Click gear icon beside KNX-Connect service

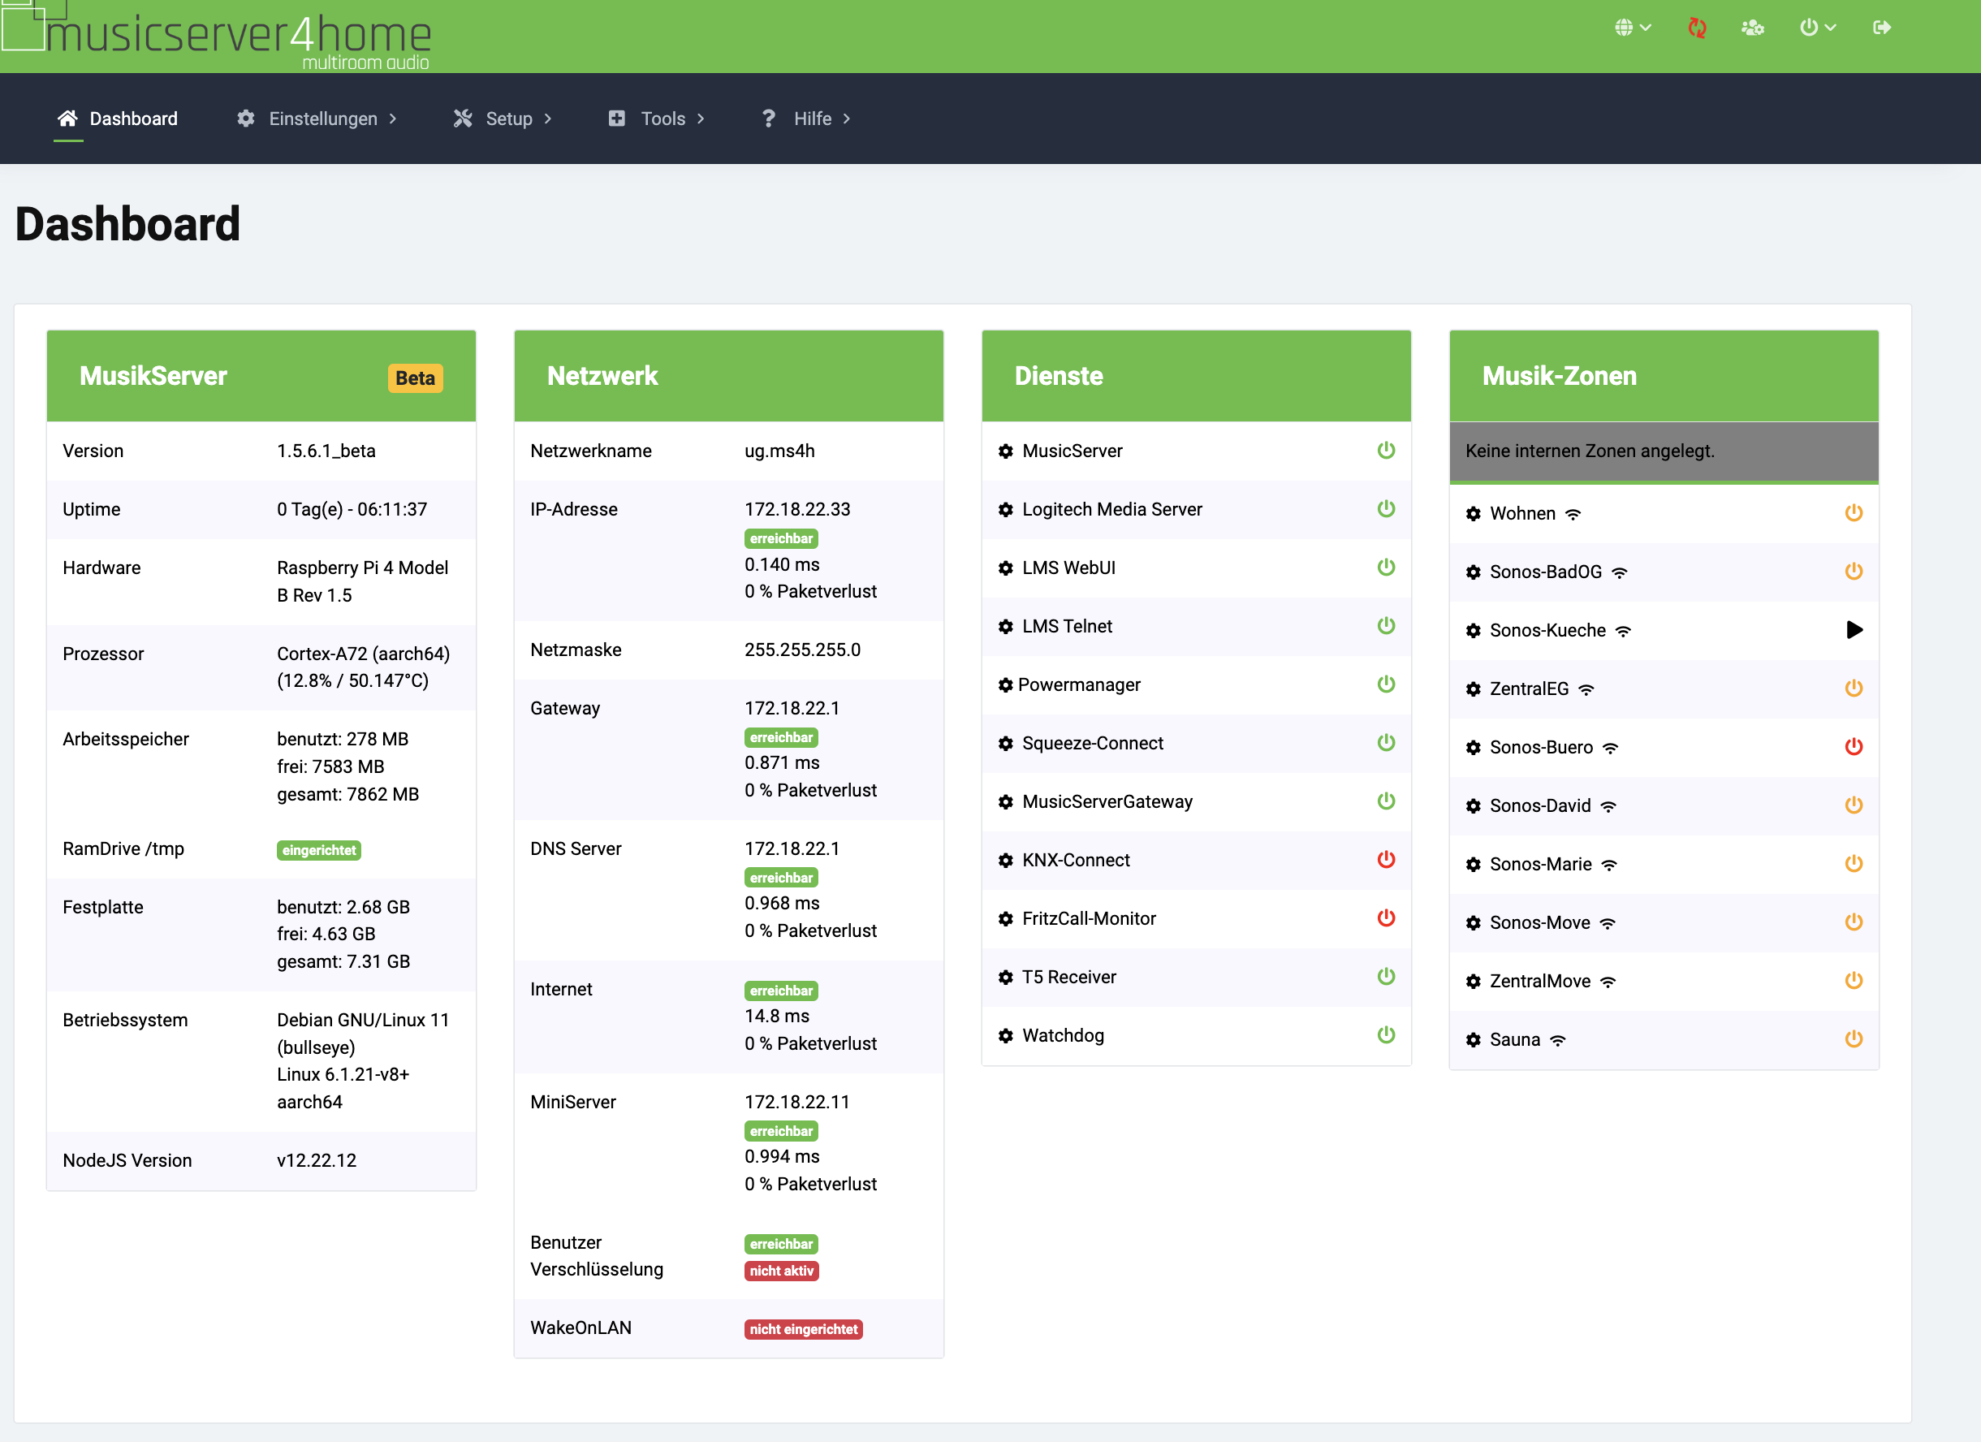tap(1005, 861)
